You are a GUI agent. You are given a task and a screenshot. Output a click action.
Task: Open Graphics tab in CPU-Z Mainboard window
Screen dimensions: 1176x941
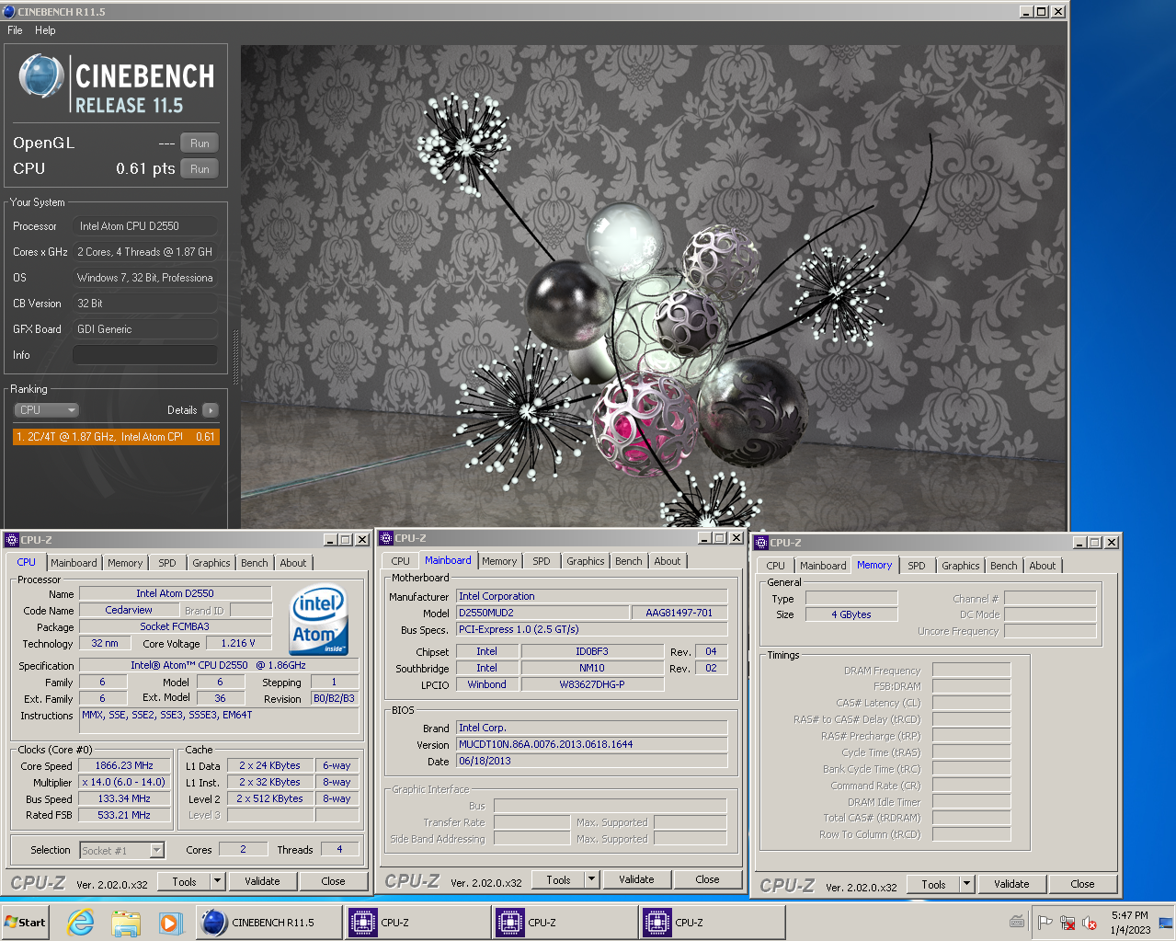[x=586, y=561]
